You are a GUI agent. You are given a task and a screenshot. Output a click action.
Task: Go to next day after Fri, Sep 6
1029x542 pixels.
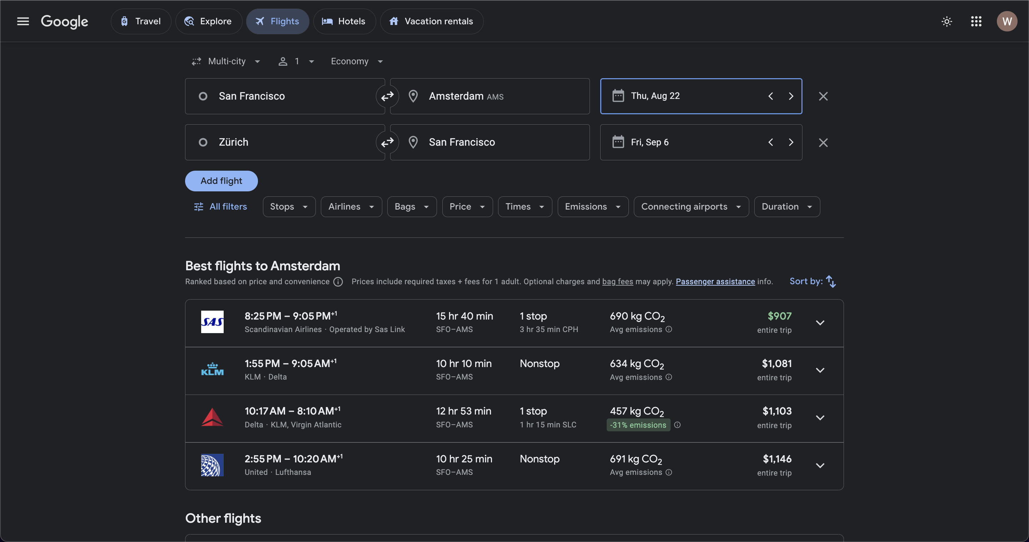pos(791,142)
